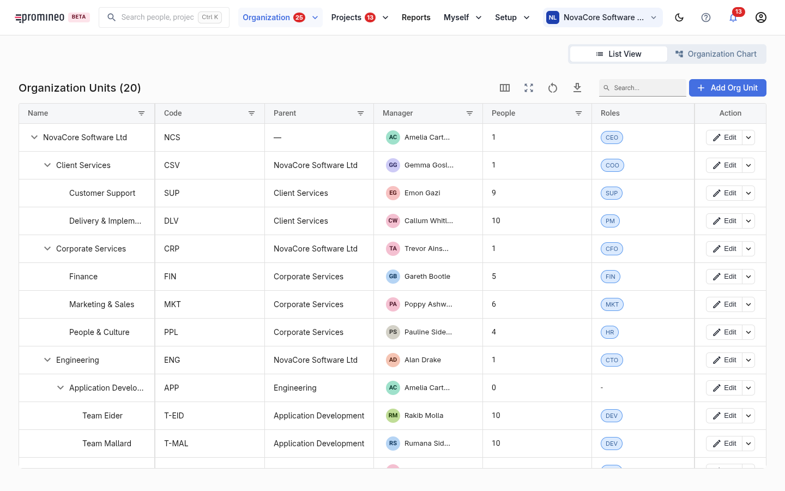Click the CEO role tag

coord(612,137)
